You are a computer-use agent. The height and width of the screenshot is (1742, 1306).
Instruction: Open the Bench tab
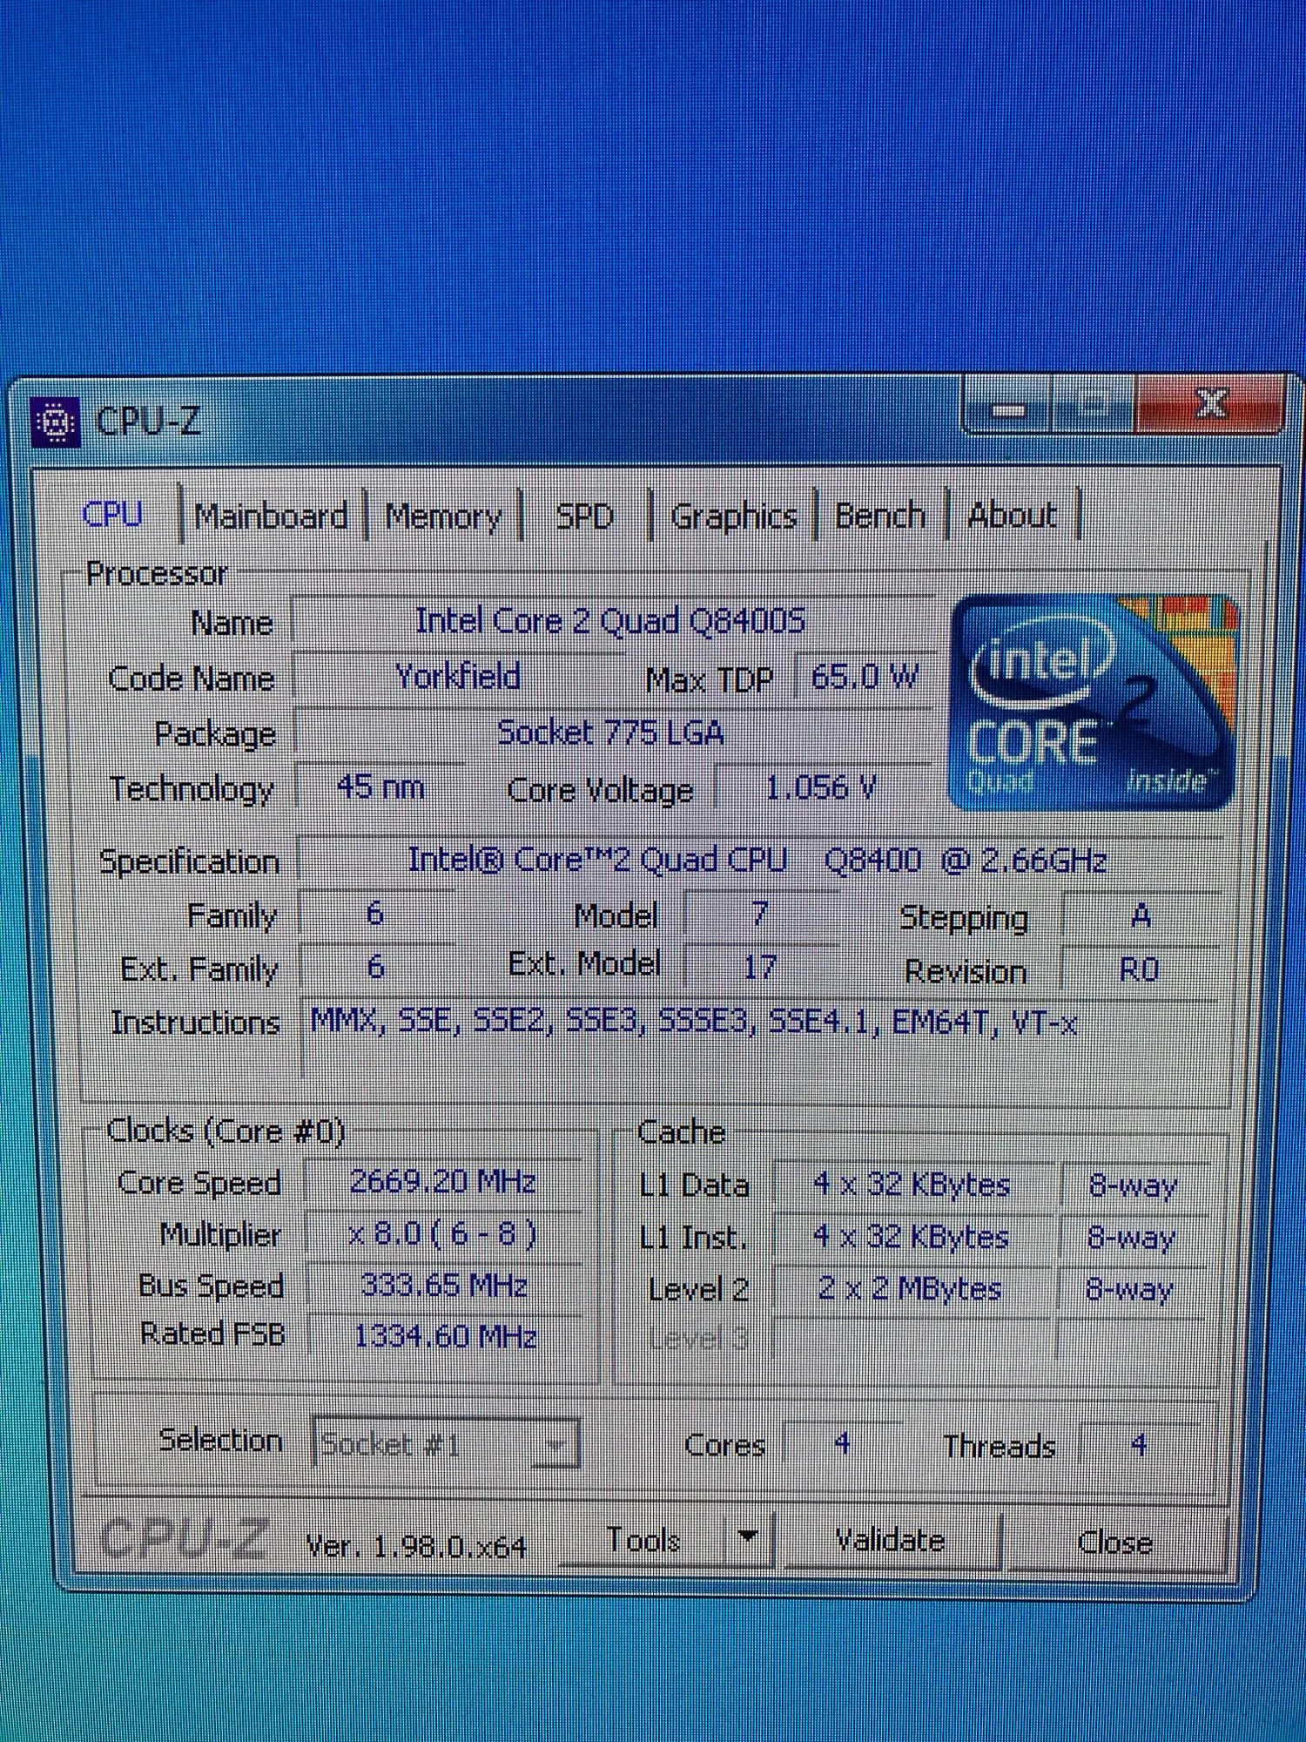(880, 516)
